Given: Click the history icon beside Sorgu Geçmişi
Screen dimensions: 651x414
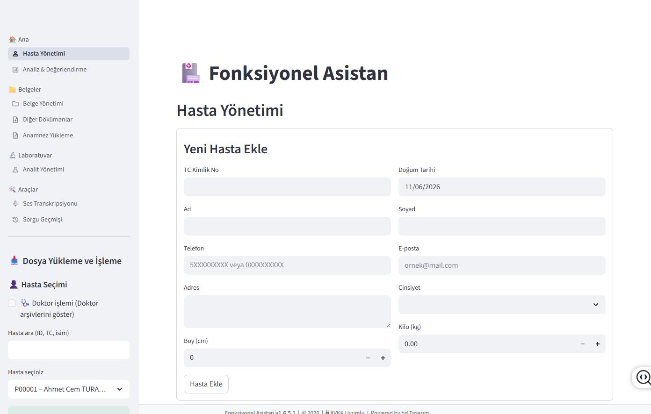Looking at the screenshot, I should [15, 220].
